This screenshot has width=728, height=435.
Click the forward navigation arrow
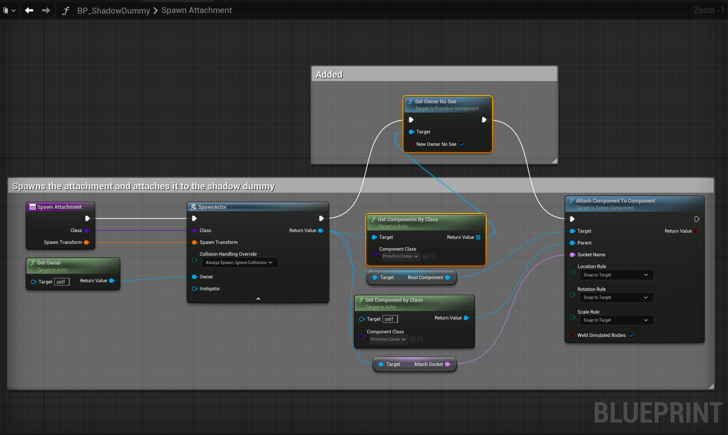pos(46,11)
